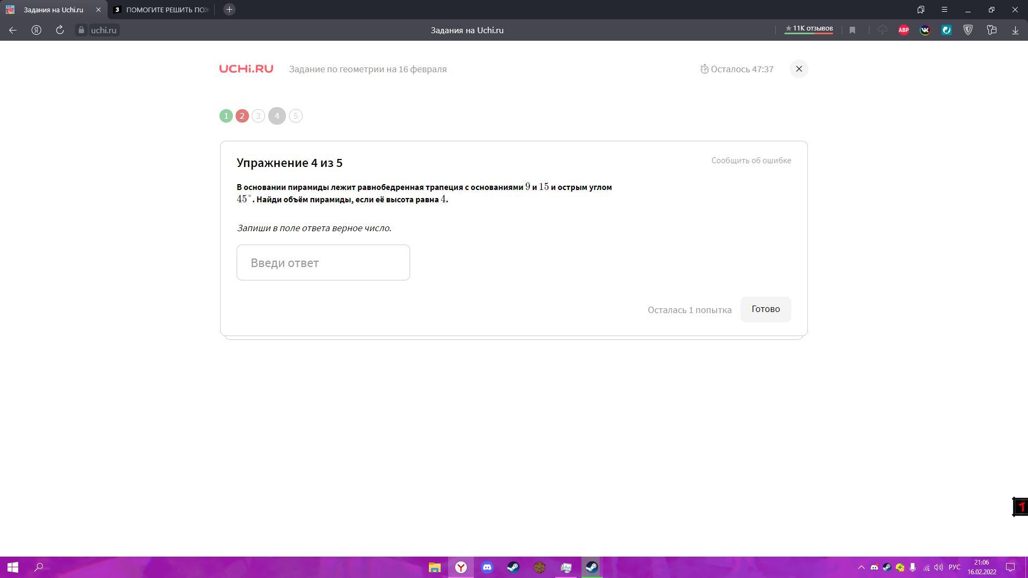Viewport: 1028px width, 578px height.
Task: Go back with the arrow icon
Action: (13, 31)
